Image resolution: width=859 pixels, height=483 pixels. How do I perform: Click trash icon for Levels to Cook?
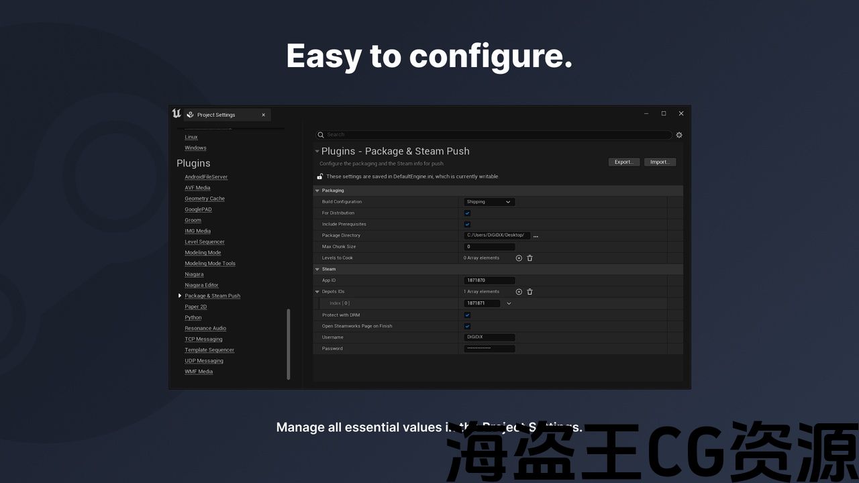pos(529,258)
